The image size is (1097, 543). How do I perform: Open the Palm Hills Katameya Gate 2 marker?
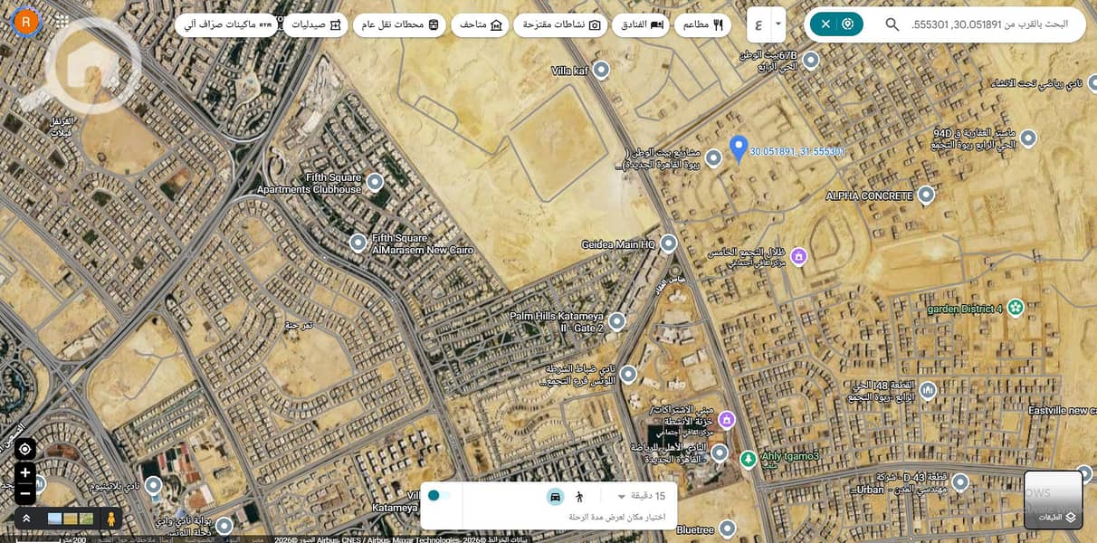(616, 321)
